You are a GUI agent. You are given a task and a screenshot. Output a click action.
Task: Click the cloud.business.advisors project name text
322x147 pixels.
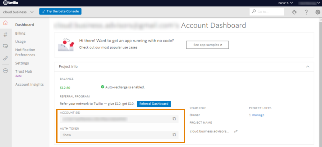click(209, 131)
